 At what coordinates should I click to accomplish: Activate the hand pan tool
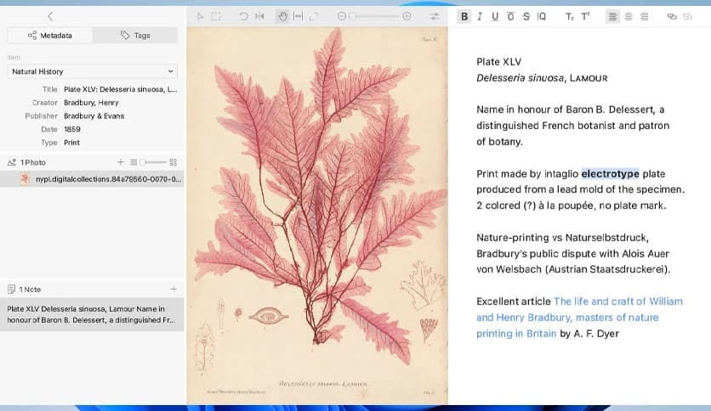coord(282,17)
